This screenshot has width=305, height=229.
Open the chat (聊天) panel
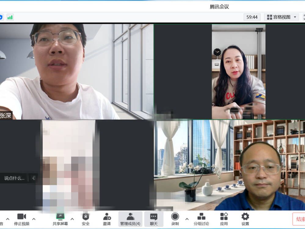154,219
